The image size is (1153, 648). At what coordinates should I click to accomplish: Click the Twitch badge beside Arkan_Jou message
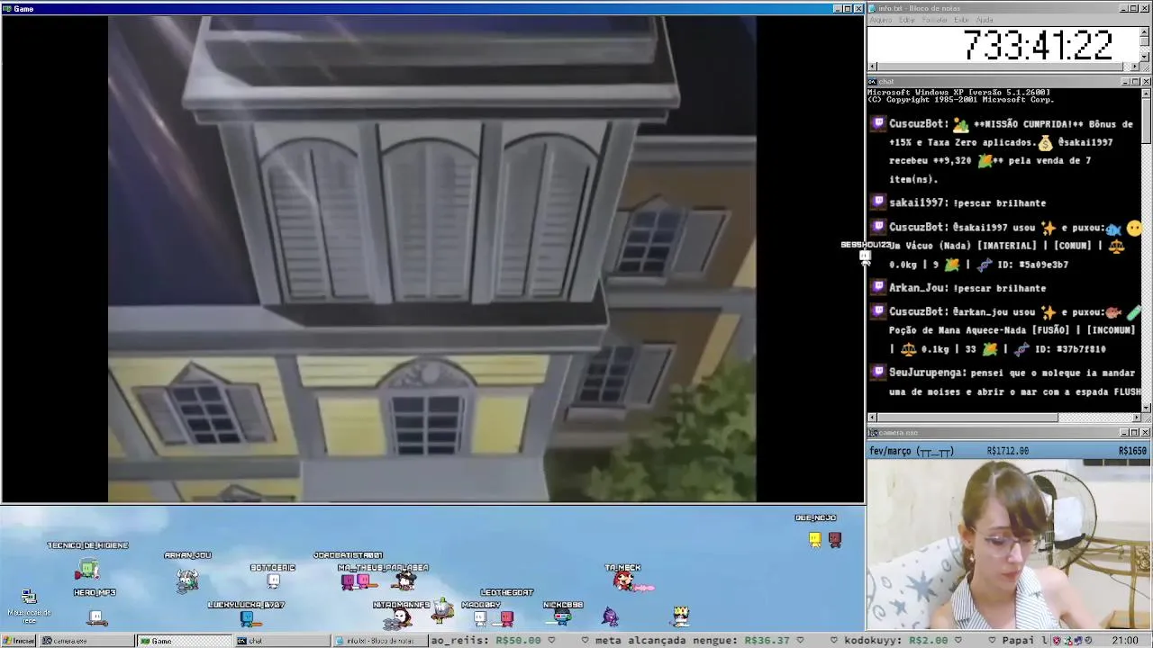coord(877,287)
